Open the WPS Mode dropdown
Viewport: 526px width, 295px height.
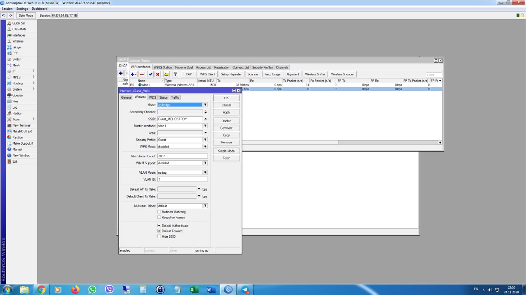(x=205, y=147)
